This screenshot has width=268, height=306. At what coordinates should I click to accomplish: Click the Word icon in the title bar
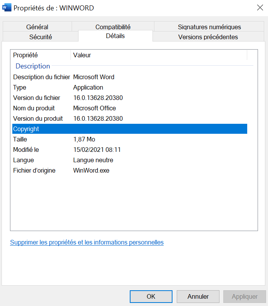click(x=7, y=8)
